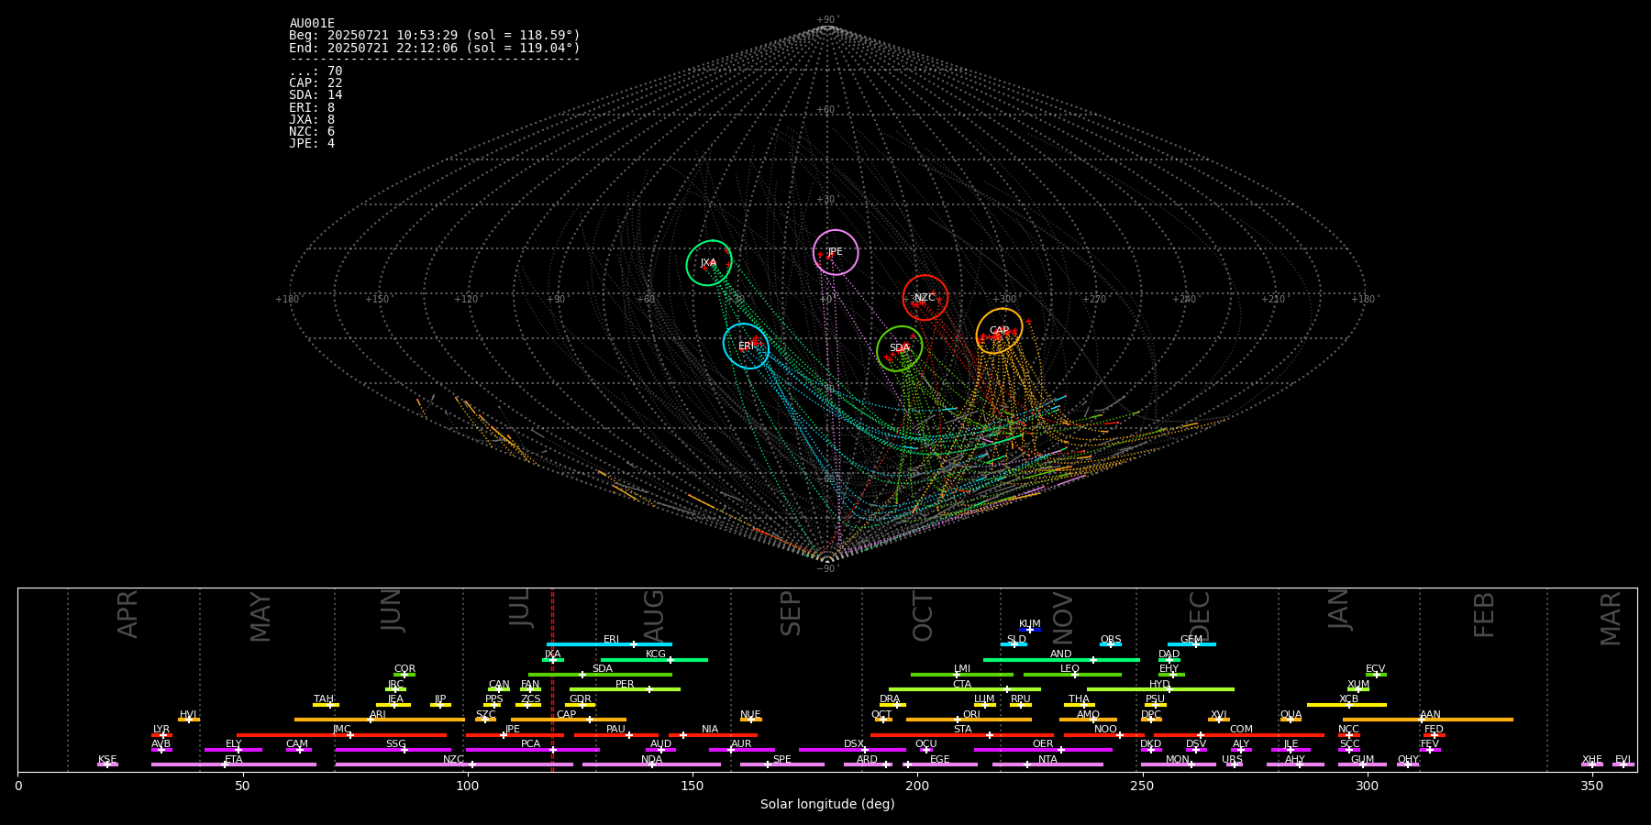The image size is (1651, 825).
Task: Click the '...: 70' sporadic count entry
Action: pos(316,71)
